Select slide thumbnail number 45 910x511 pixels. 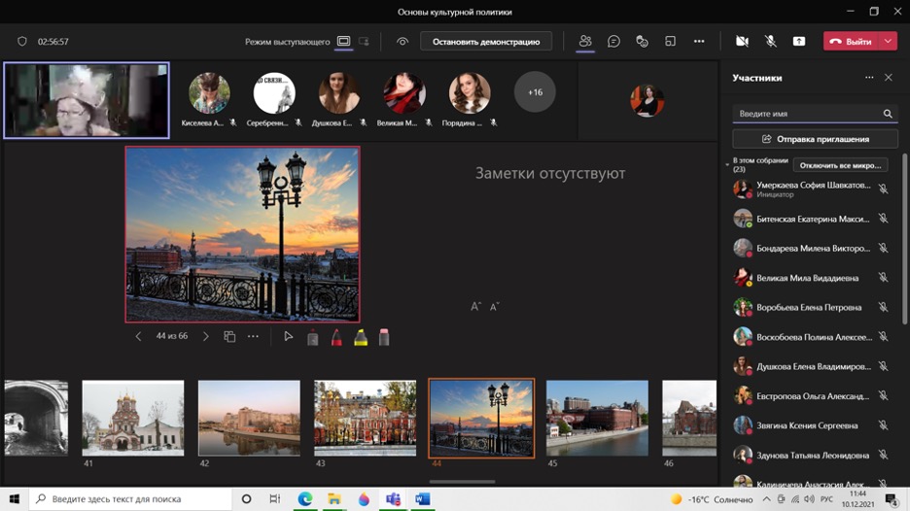click(x=597, y=418)
